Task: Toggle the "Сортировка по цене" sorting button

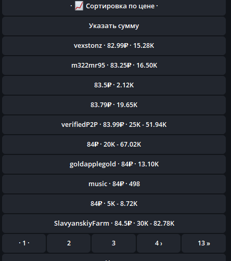Action: tap(114, 7)
